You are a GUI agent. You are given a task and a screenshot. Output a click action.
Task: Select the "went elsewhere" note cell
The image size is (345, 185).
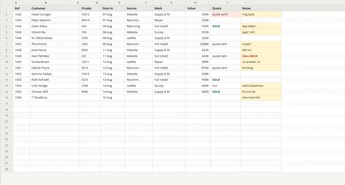[261, 86]
